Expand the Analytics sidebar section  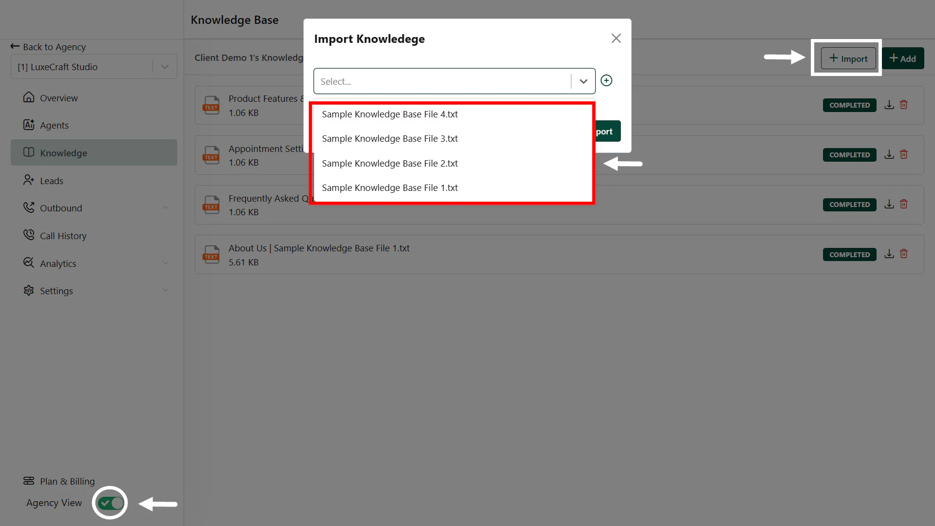click(x=166, y=263)
